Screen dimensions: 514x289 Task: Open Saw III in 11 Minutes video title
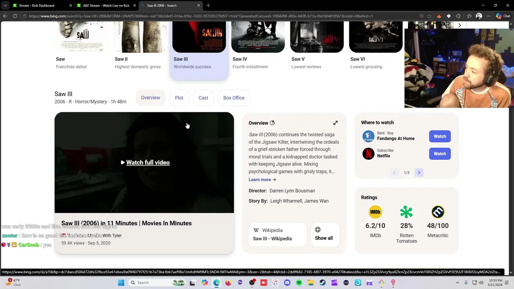click(126, 223)
